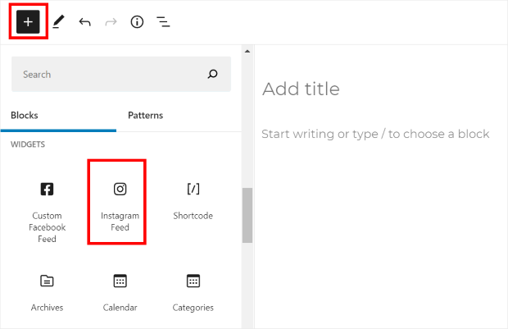Click the Add title field
Viewport: 508px width, 329px height.
click(x=300, y=89)
